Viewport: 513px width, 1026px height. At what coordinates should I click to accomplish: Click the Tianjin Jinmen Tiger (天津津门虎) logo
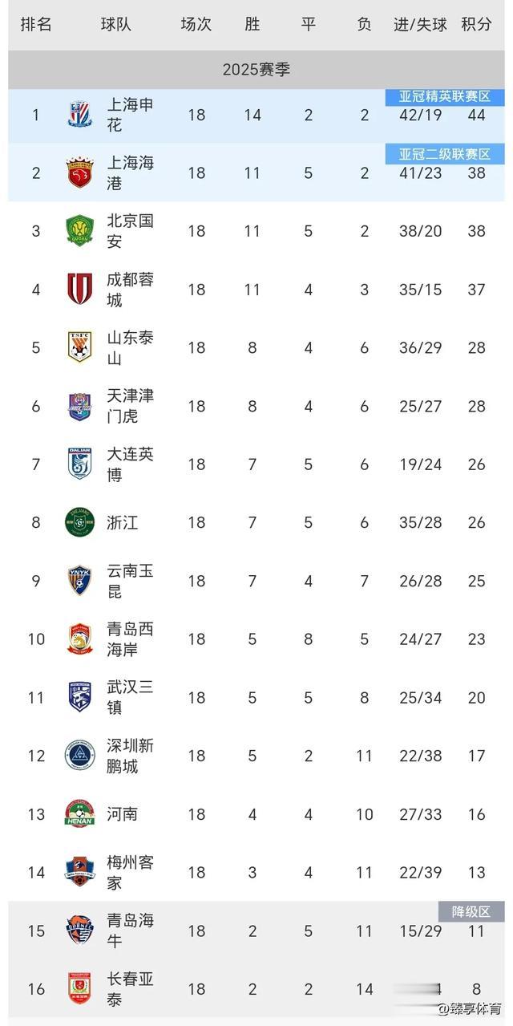click(x=80, y=406)
